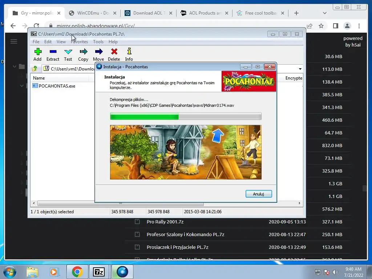Expand the 7-Zip address path dropdown
Image resolution: width=372 pixels, height=279 pixels.
300,69
